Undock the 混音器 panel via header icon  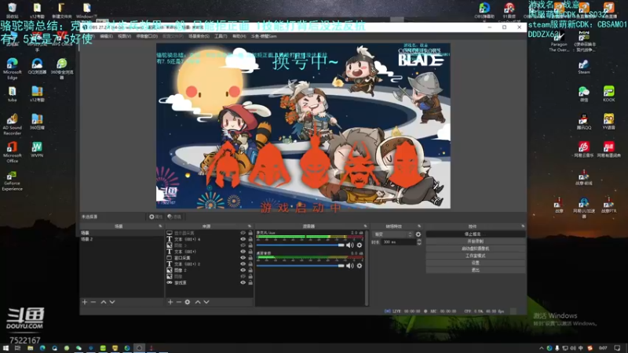(365, 226)
